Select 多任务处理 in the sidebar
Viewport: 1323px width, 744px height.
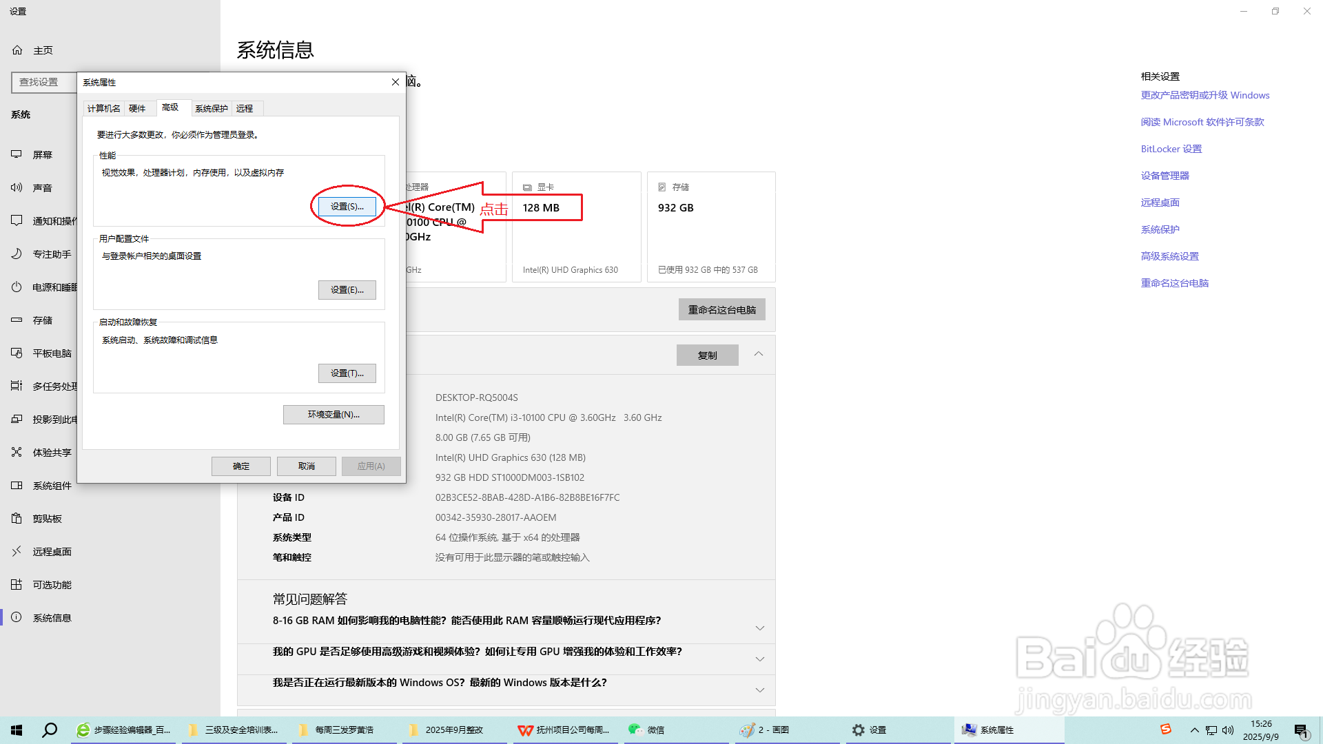tap(55, 386)
